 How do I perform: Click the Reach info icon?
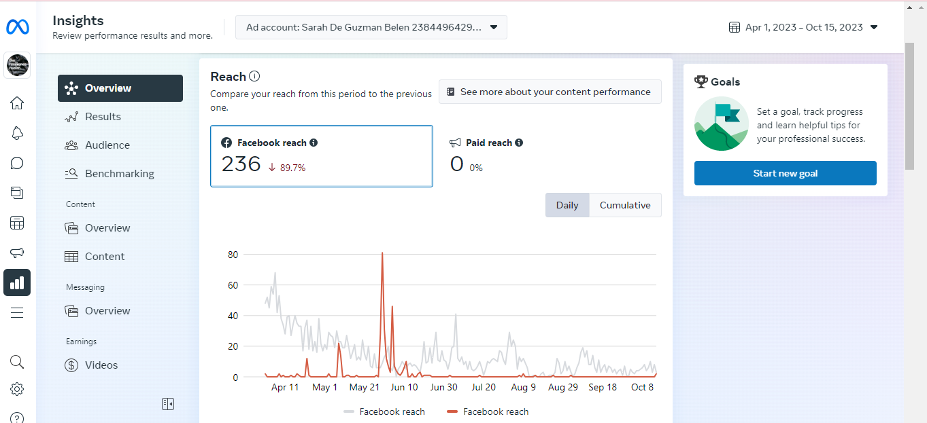point(254,77)
